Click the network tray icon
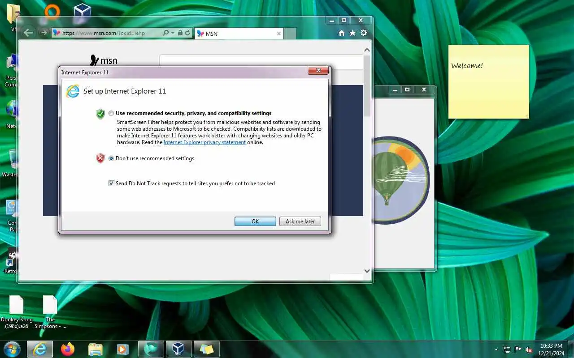 [507, 349]
